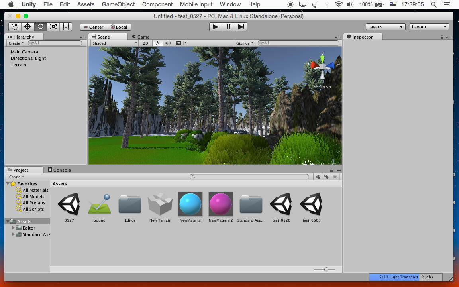This screenshot has height=287, width=459.
Task: Click the Pause button
Action: (x=228, y=27)
